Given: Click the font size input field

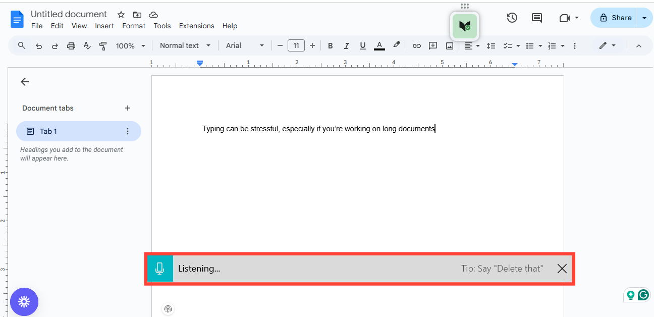Looking at the screenshot, I should click(296, 46).
